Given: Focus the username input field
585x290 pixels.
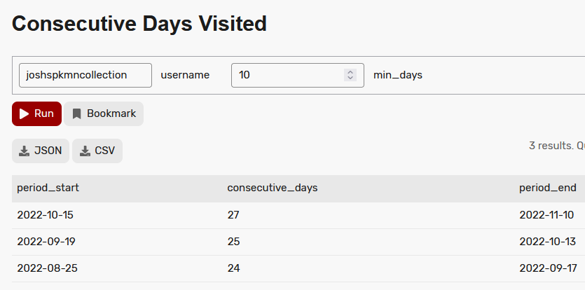Looking at the screenshot, I should pyautogui.click(x=85, y=75).
